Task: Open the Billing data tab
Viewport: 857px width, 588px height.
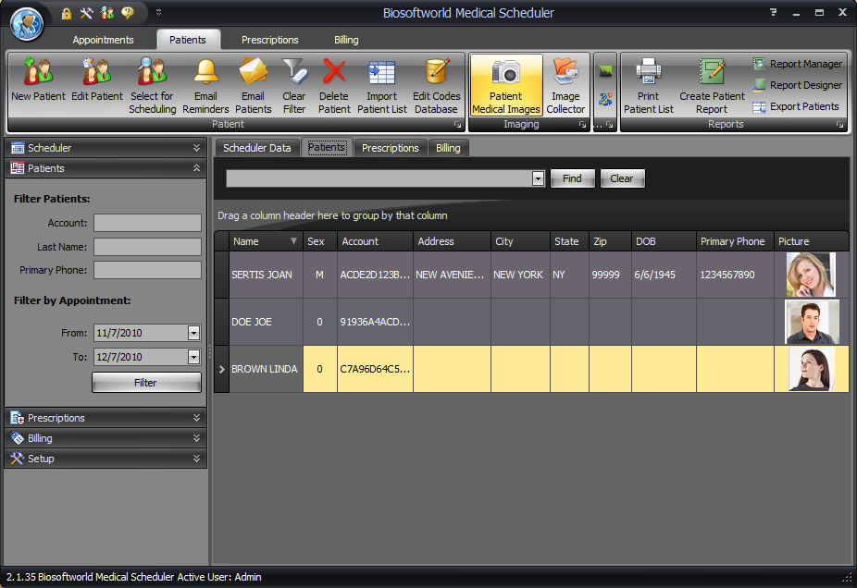Action: pyautogui.click(x=448, y=148)
